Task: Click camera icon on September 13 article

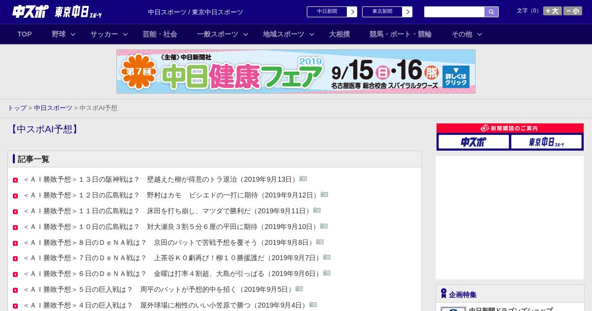Action: (303, 179)
